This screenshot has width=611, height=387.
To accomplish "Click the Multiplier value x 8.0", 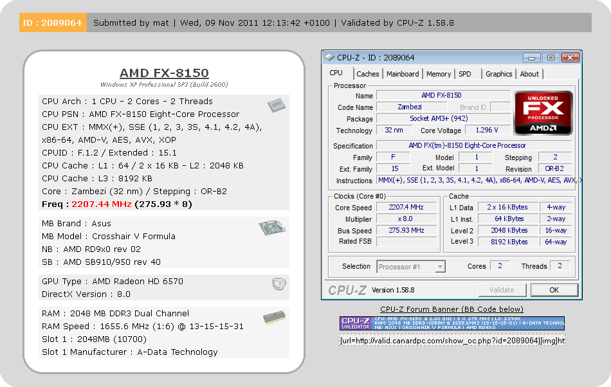I will (406, 219).
